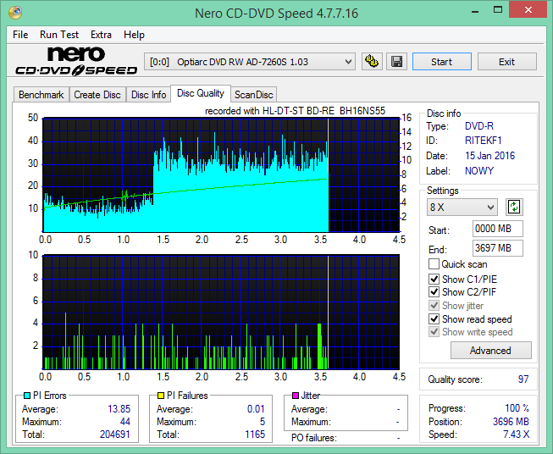Screen dimensions: 553x454
Task: Click PI Errors maximum 44
Action: 125,422
